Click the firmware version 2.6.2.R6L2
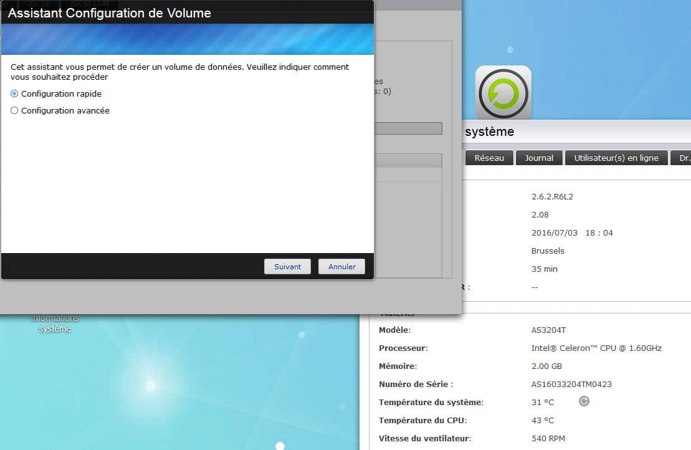 [552, 196]
